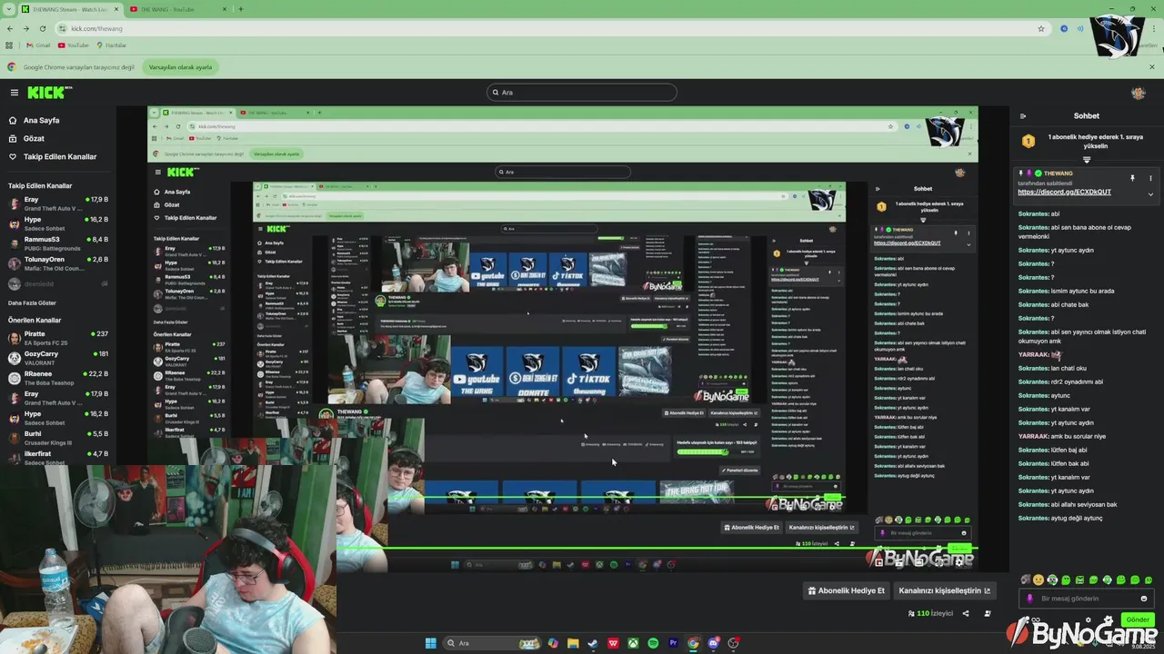
Task: Expand the gift leaderboard arrow
Action: point(1086,160)
